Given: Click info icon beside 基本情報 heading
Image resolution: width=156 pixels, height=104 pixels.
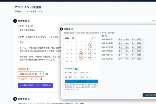Looking at the screenshot, I should tap(29, 21).
